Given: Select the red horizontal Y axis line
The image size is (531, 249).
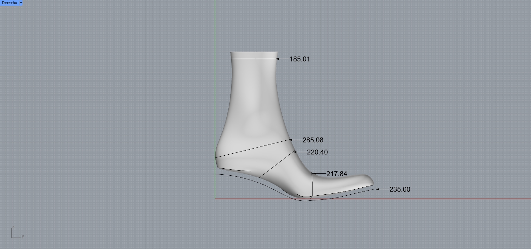Looking at the screenshot, I should point(445,199).
